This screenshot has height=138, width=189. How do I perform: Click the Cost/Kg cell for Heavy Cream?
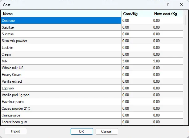[137, 75]
